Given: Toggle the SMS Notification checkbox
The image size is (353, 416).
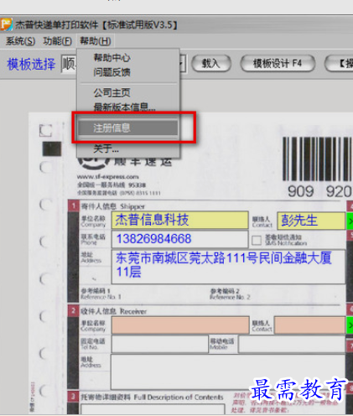Looking at the screenshot, I should 257,240.
